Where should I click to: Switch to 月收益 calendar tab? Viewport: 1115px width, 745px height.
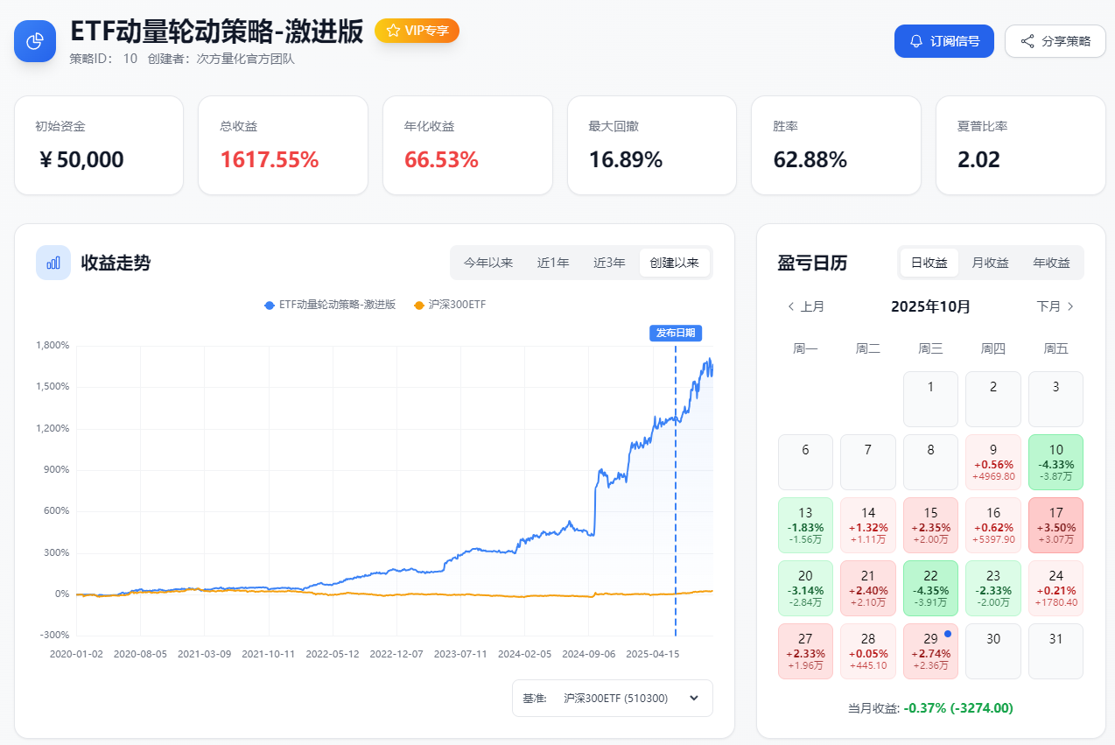click(991, 263)
